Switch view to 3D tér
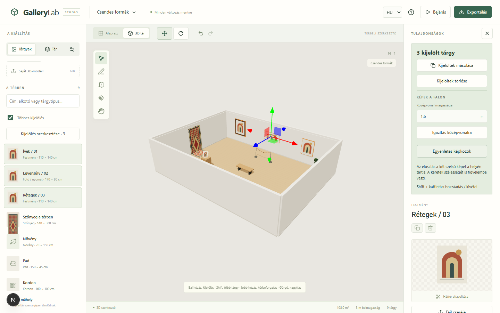Viewport: 500px width, 313px height. click(136, 33)
